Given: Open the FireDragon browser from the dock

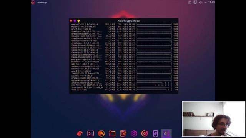Looking at the screenshot, I should click(101, 133).
